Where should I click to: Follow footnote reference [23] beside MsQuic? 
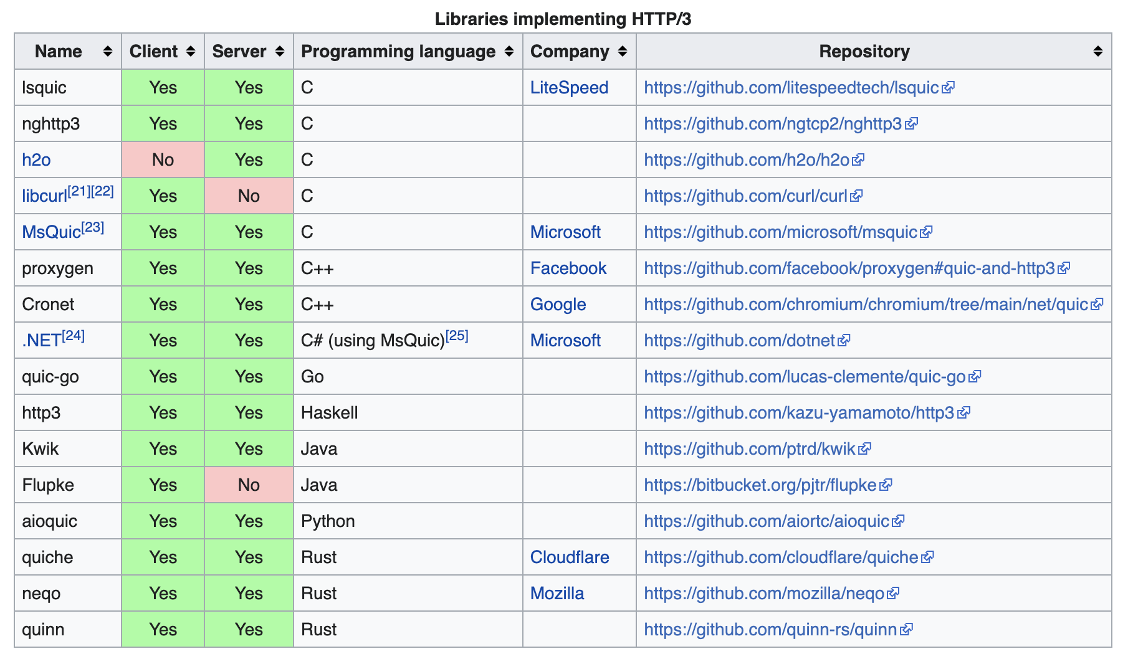coord(93,227)
